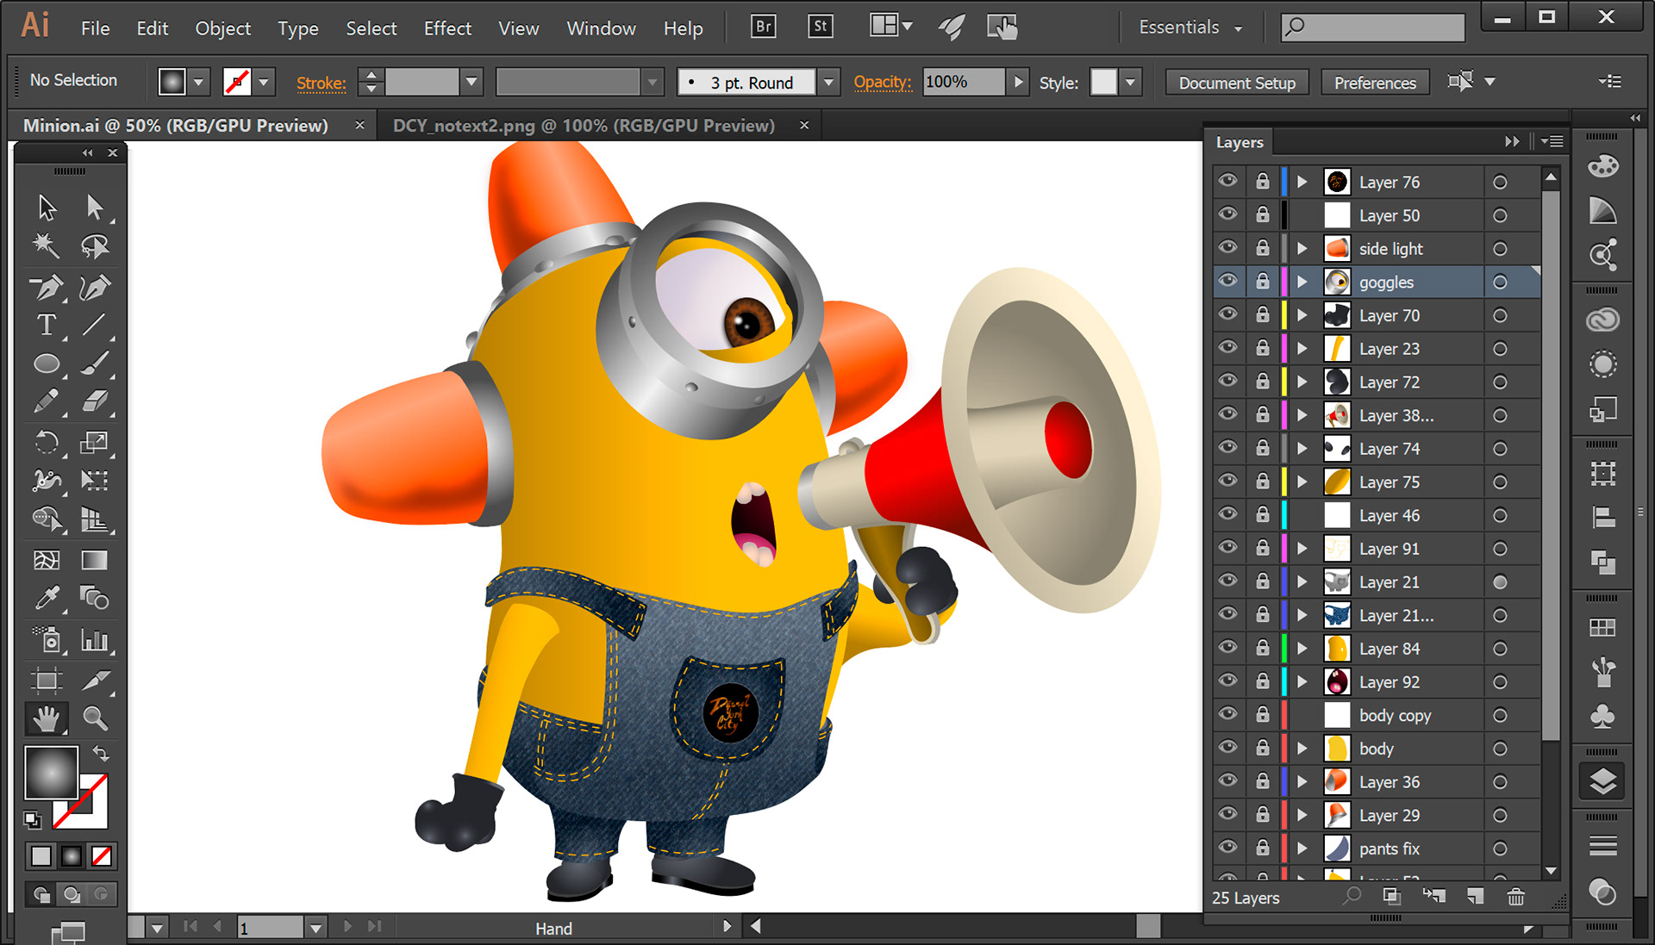Open the 3 pt. Round brush dropdown
This screenshot has width=1655, height=945.
828,83
